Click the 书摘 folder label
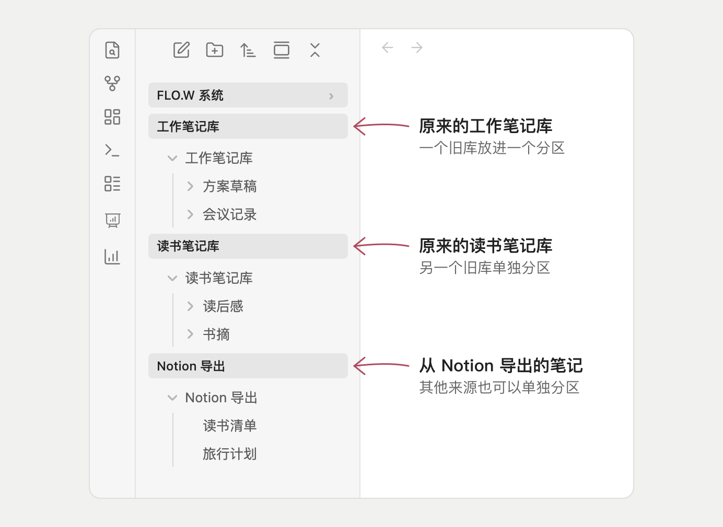The image size is (723, 527). 216,334
